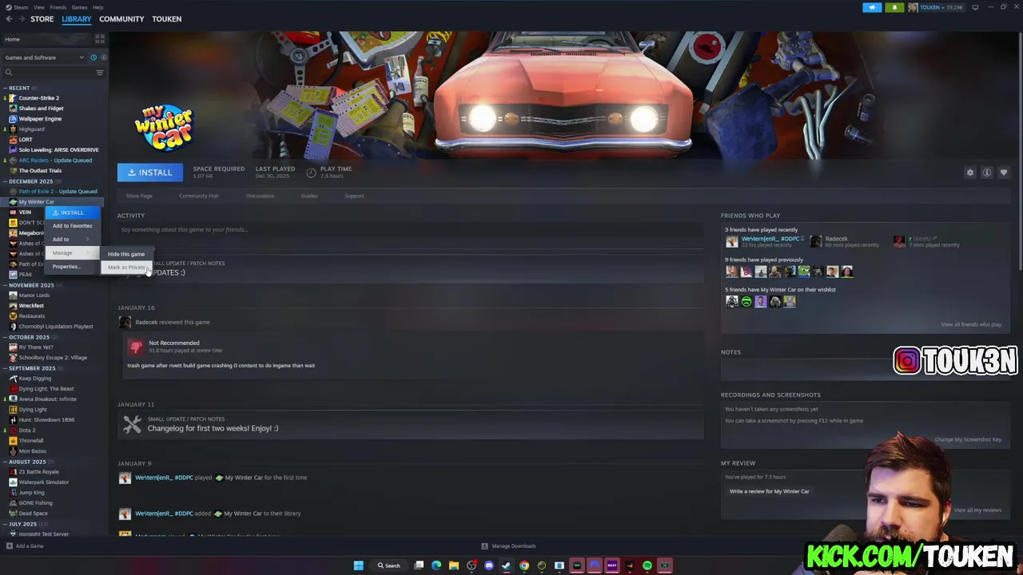Open the Windows Start menu
The height and width of the screenshot is (575, 1023).
pos(359,565)
